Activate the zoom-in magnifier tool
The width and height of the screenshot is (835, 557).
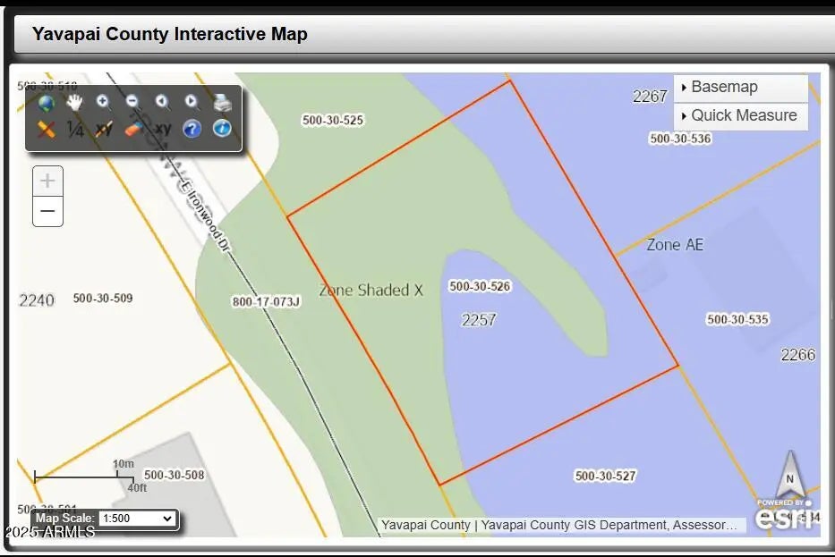point(103,102)
